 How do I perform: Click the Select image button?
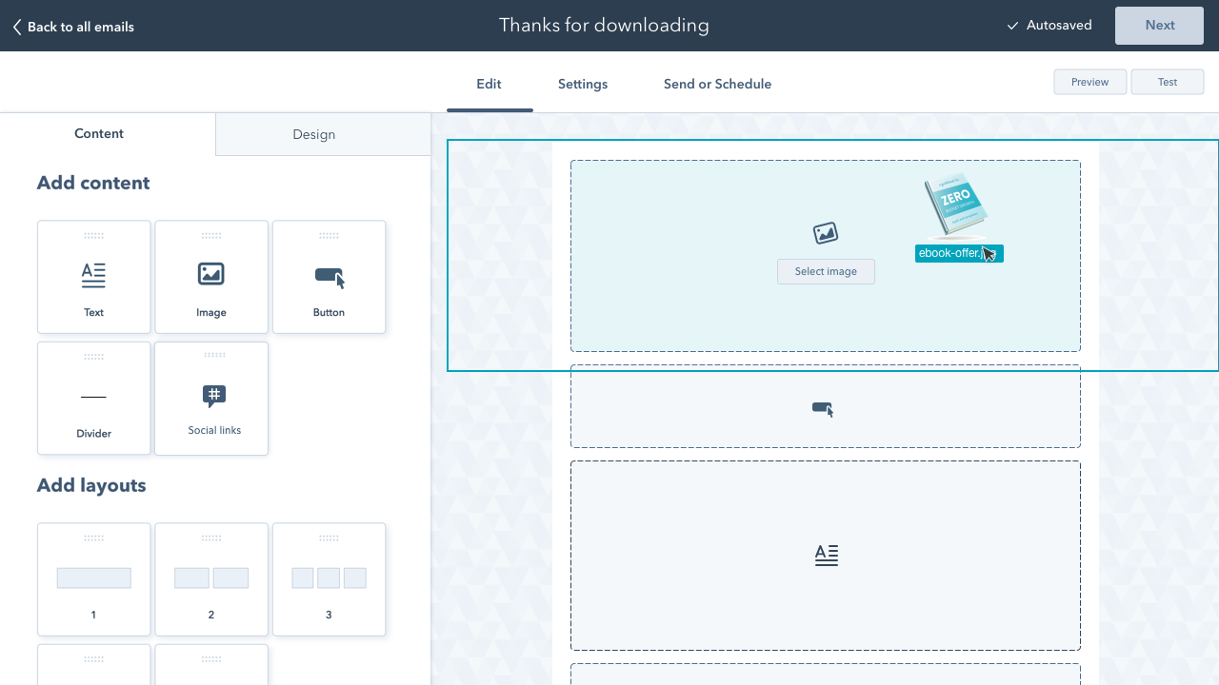click(826, 271)
